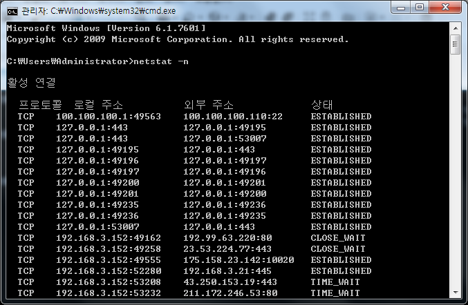Click foreign address 43.250.153.19:443
The width and height of the screenshot is (468, 305).
[x=230, y=282]
